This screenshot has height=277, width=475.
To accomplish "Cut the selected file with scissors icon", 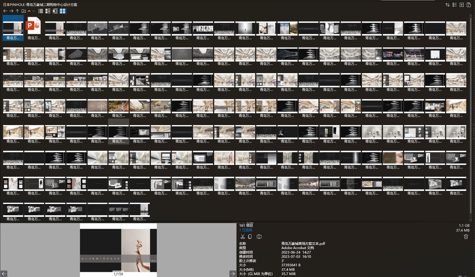I will tap(242, 237).
